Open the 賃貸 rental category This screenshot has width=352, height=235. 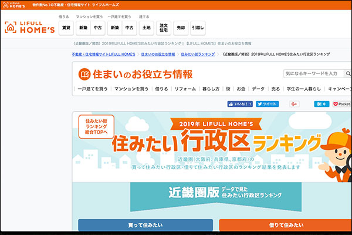coord(66,28)
